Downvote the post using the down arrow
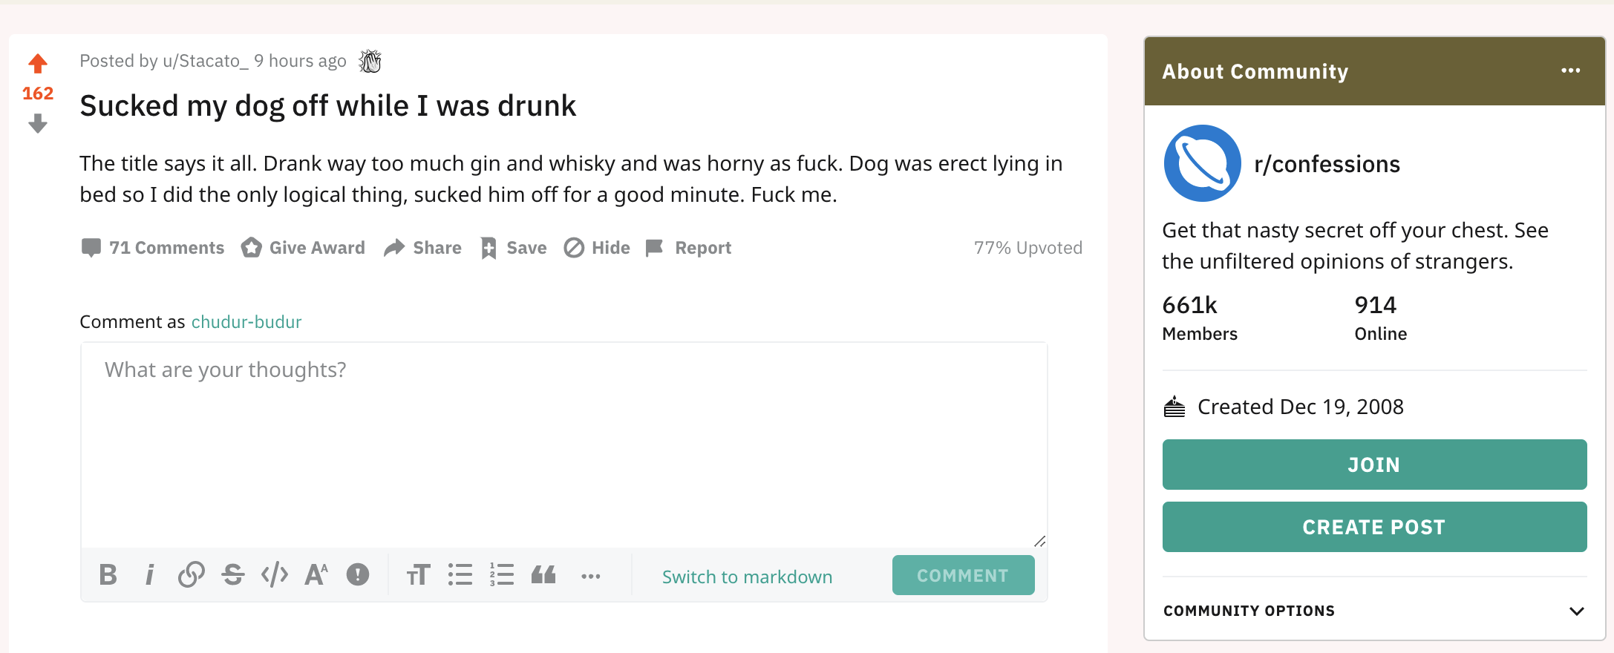This screenshot has height=653, width=1614. pyautogui.click(x=38, y=123)
